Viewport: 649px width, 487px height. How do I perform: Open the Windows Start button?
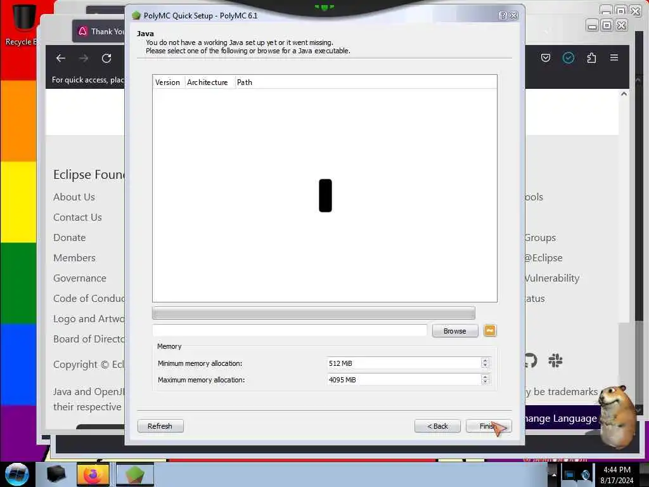17,474
